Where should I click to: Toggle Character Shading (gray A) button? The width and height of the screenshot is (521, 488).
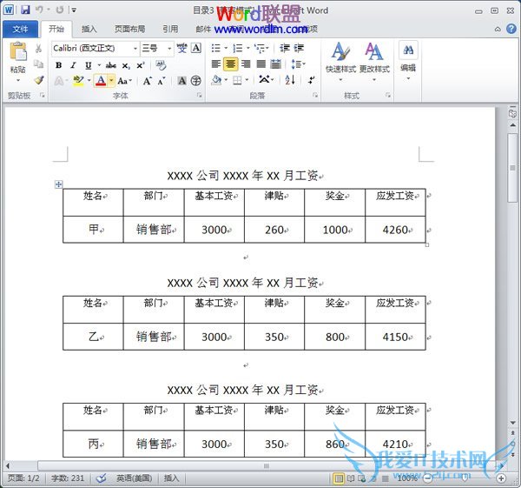181,81
